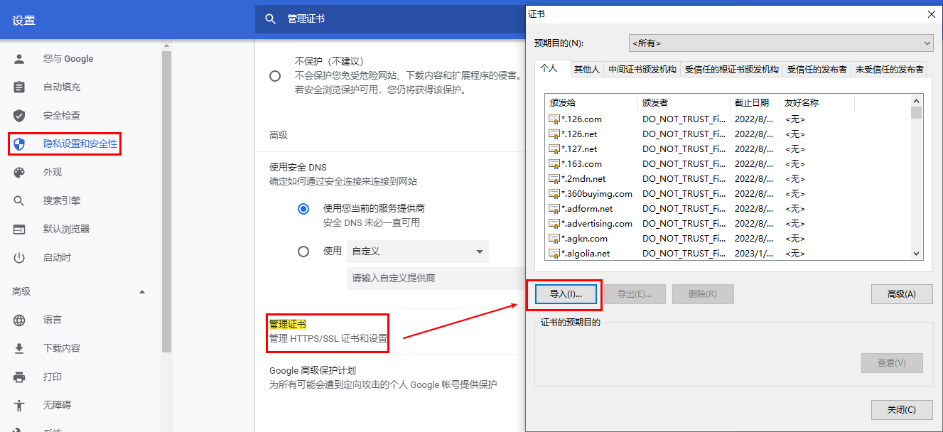The height and width of the screenshot is (432, 943).
Task: Select 使用您当前的服务提供商 radio button
Action: pos(303,209)
